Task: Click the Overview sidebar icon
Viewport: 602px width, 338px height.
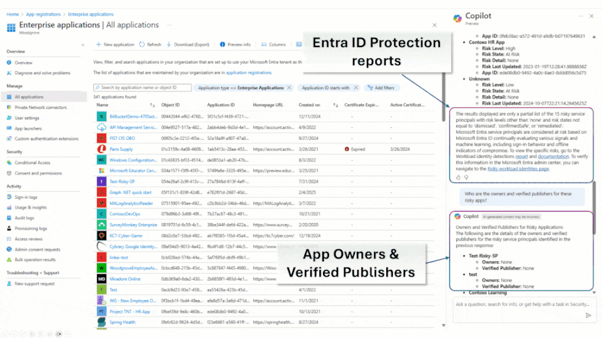Action: 9,63
